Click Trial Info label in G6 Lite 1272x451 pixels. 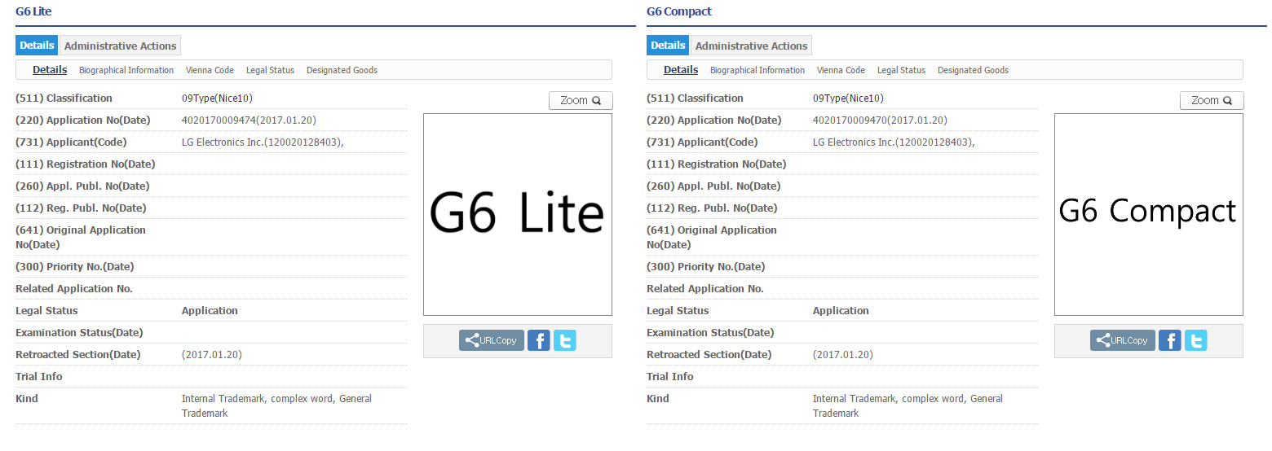click(x=39, y=377)
